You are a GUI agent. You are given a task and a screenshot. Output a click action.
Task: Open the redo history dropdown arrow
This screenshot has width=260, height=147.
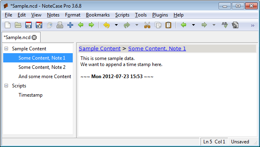137,25
